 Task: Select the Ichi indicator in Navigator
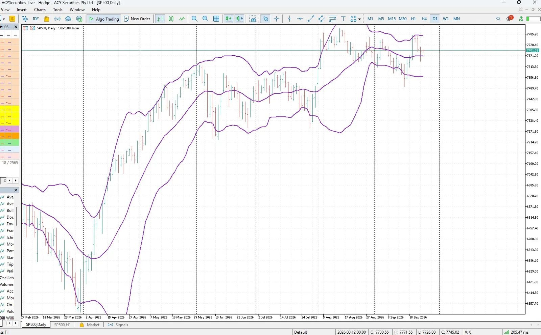tap(7, 238)
